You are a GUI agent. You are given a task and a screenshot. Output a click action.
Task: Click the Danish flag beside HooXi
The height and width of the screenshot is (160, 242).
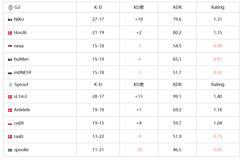pyautogui.click(x=10, y=33)
